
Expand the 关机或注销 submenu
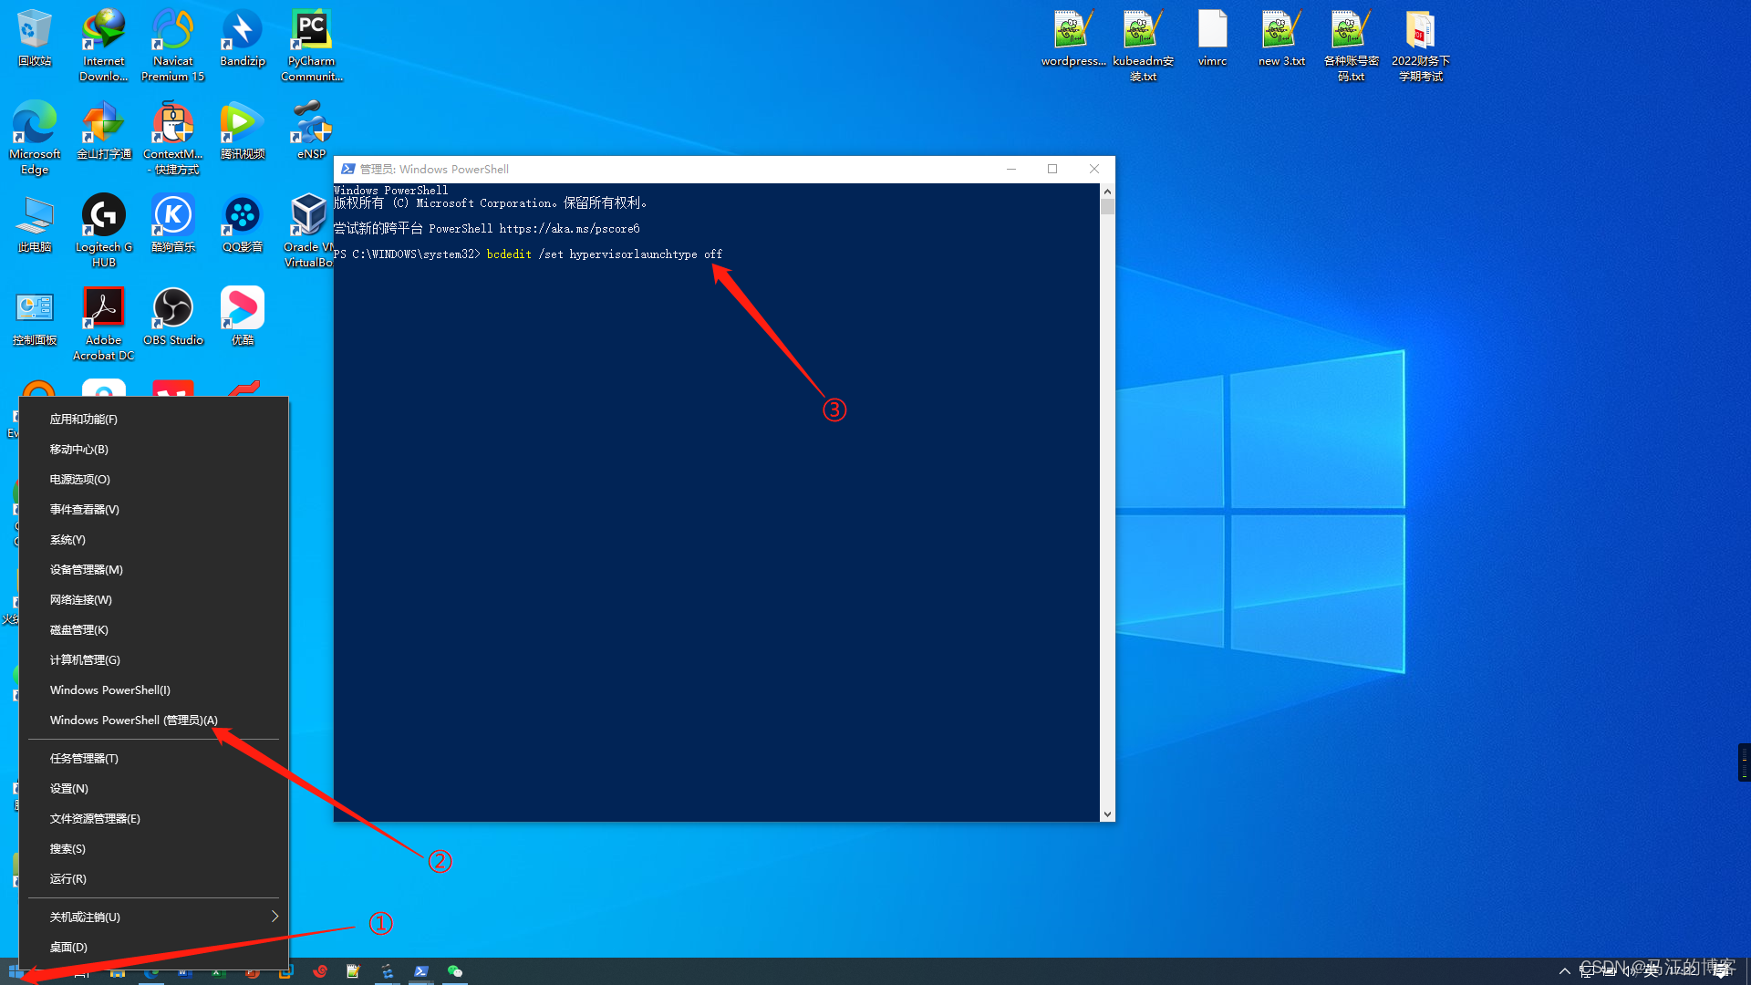tap(84, 917)
